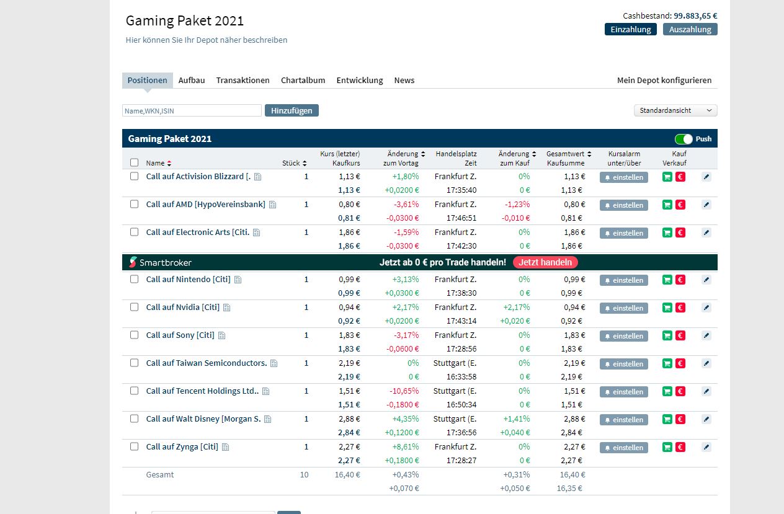Image resolution: width=784 pixels, height=514 pixels.
Task: Switch to the Transaktionen tab
Action: 243,80
